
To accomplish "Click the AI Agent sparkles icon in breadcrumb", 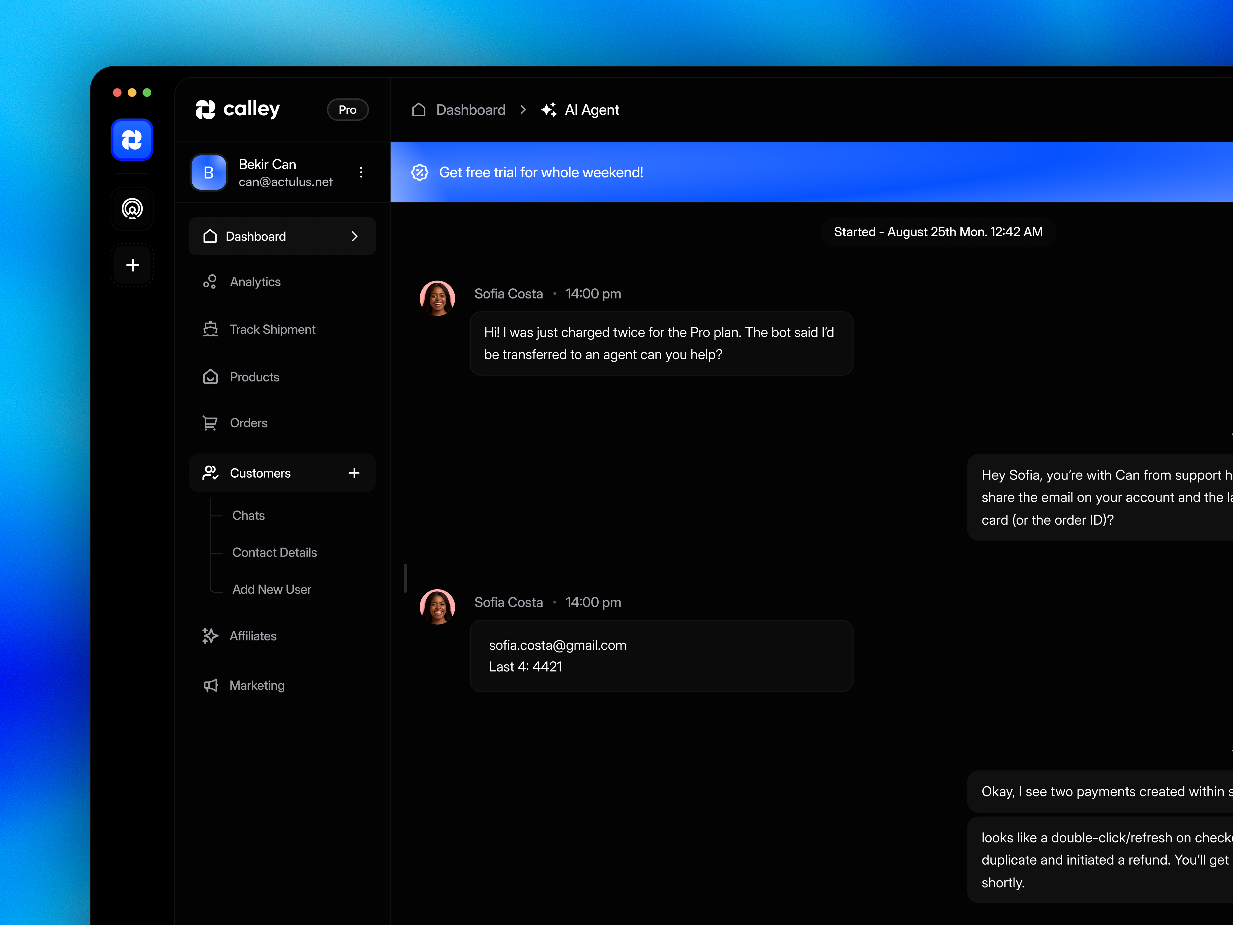I will (549, 110).
